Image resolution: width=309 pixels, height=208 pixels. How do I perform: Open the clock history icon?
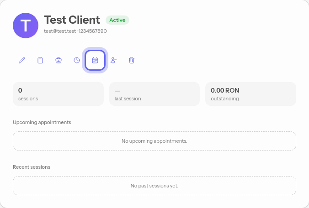pos(77,60)
